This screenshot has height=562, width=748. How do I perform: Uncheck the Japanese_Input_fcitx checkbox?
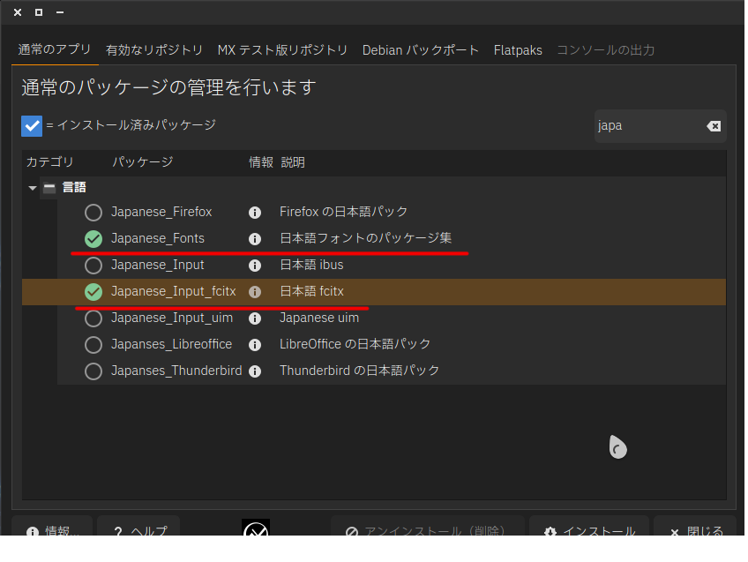[x=93, y=292]
